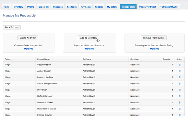
Task: Select the Implement of Malice cell
Action: click(x=58, y=109)
